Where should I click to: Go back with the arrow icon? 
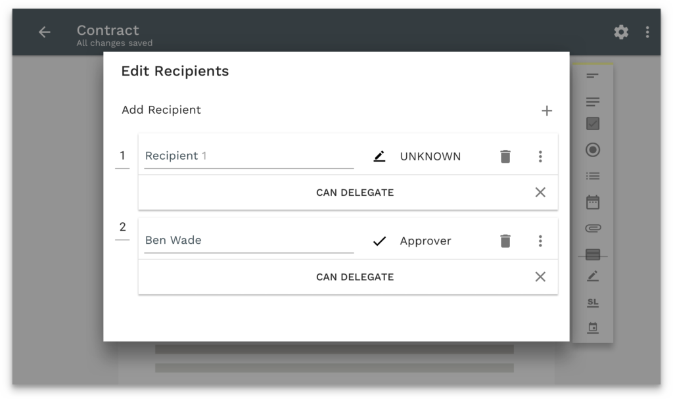click(x=44, y=32)
